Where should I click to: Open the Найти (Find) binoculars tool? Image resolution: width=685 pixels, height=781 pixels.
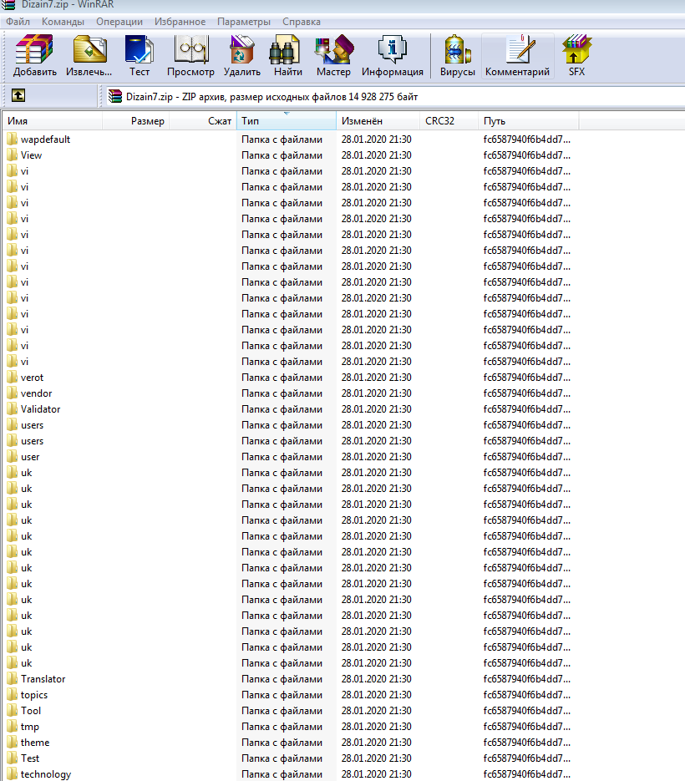click(287, 56)
